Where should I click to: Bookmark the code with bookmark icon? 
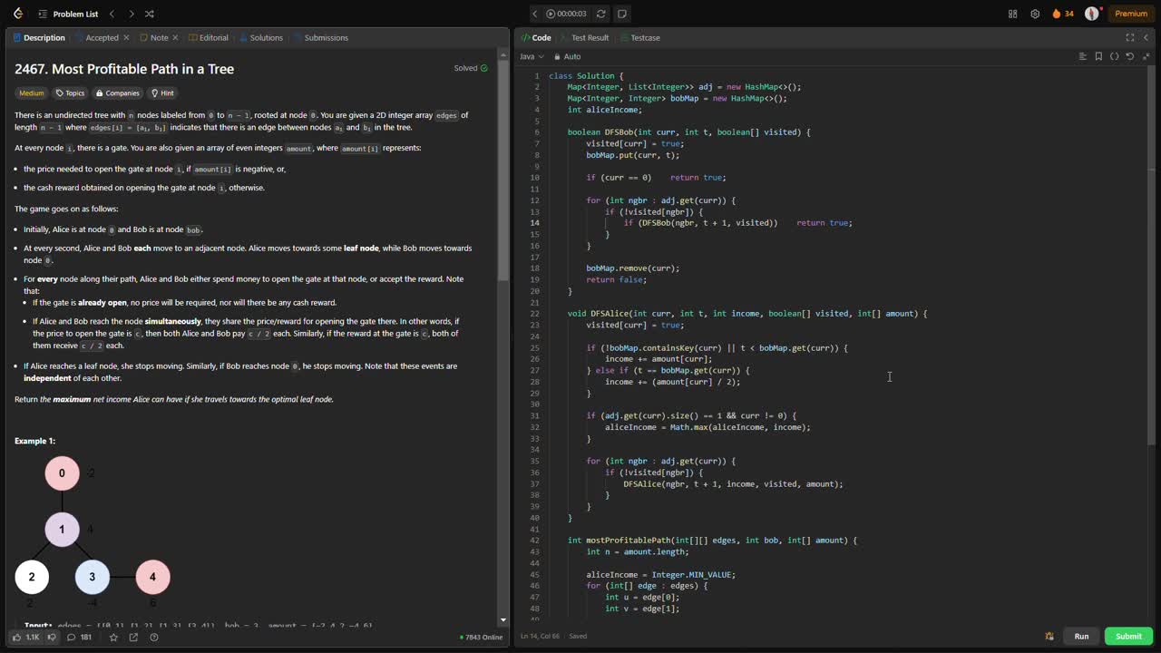[1098, 56]
